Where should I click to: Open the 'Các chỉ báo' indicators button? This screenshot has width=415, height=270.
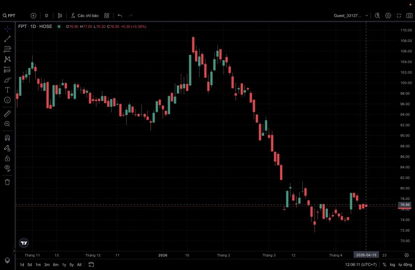click(x=85, y=16)
